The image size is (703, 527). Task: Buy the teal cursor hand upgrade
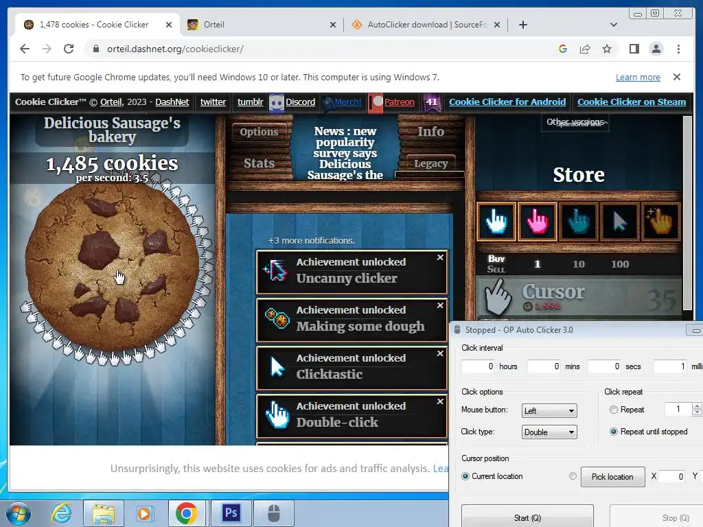coord(578,222)
